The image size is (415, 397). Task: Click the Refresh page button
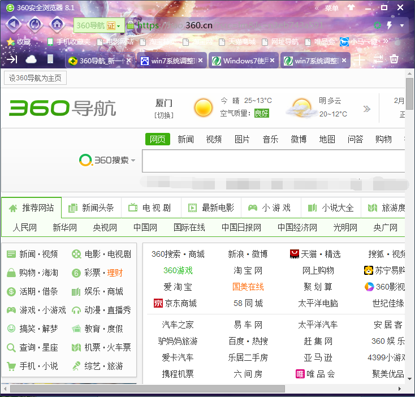click(35, 25)
